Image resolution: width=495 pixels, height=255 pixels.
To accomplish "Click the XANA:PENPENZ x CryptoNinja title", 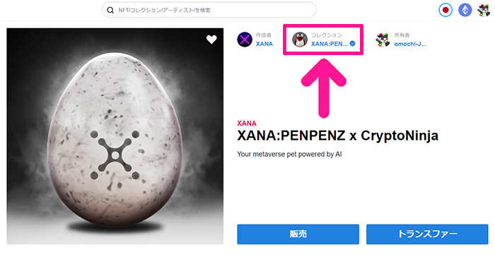I will [x=337, y=136].
